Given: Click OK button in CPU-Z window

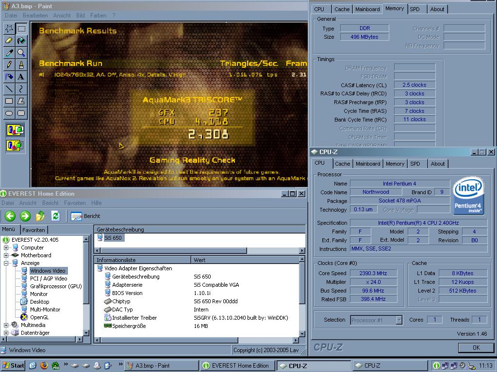Looking at the screenshot, I should pos(476,348).
